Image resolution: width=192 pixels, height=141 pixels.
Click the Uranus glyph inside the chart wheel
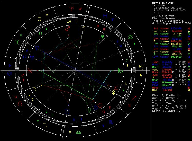[103, 36]
